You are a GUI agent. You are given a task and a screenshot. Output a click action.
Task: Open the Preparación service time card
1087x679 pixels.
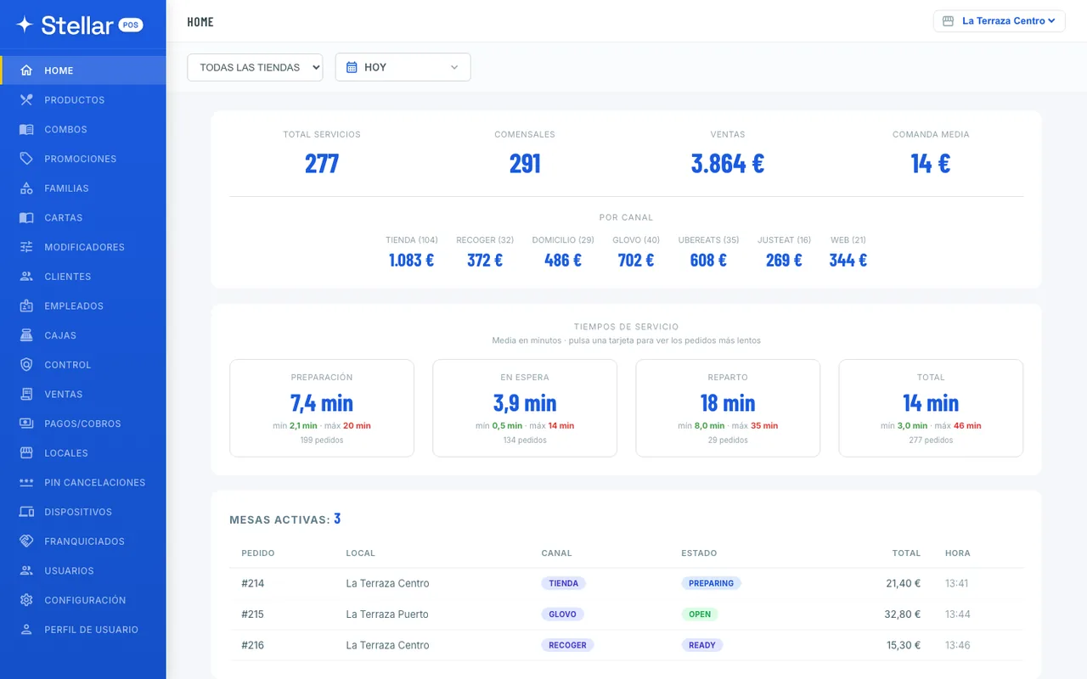tap(322, 408)
